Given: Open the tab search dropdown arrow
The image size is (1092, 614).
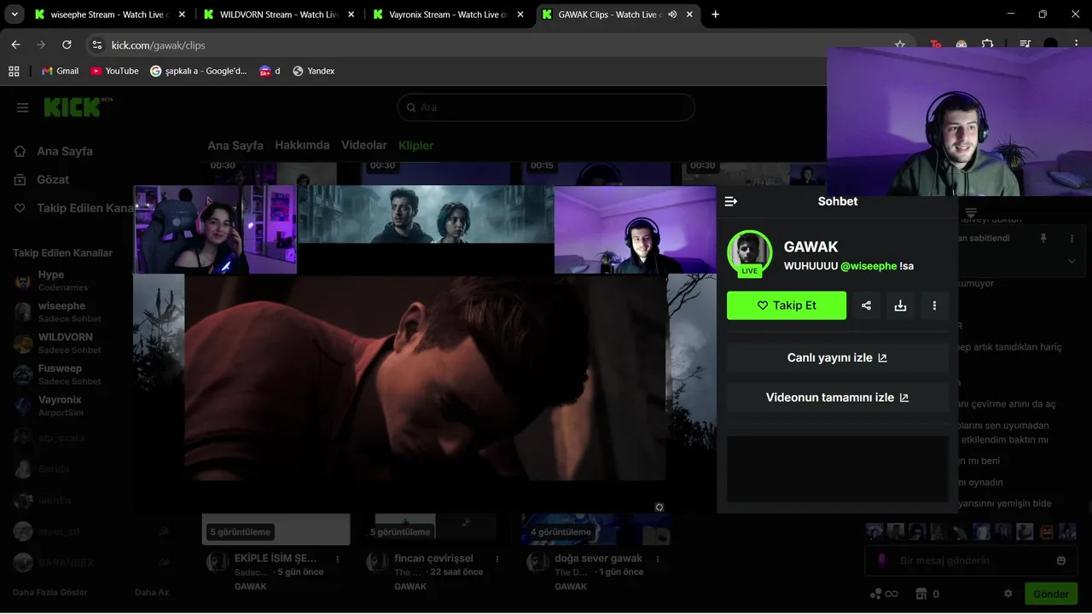Looking at the screenshot, I should tap(15, 14).
